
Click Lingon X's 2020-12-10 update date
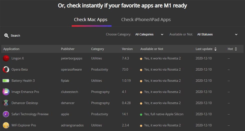(x=203, y=58)
